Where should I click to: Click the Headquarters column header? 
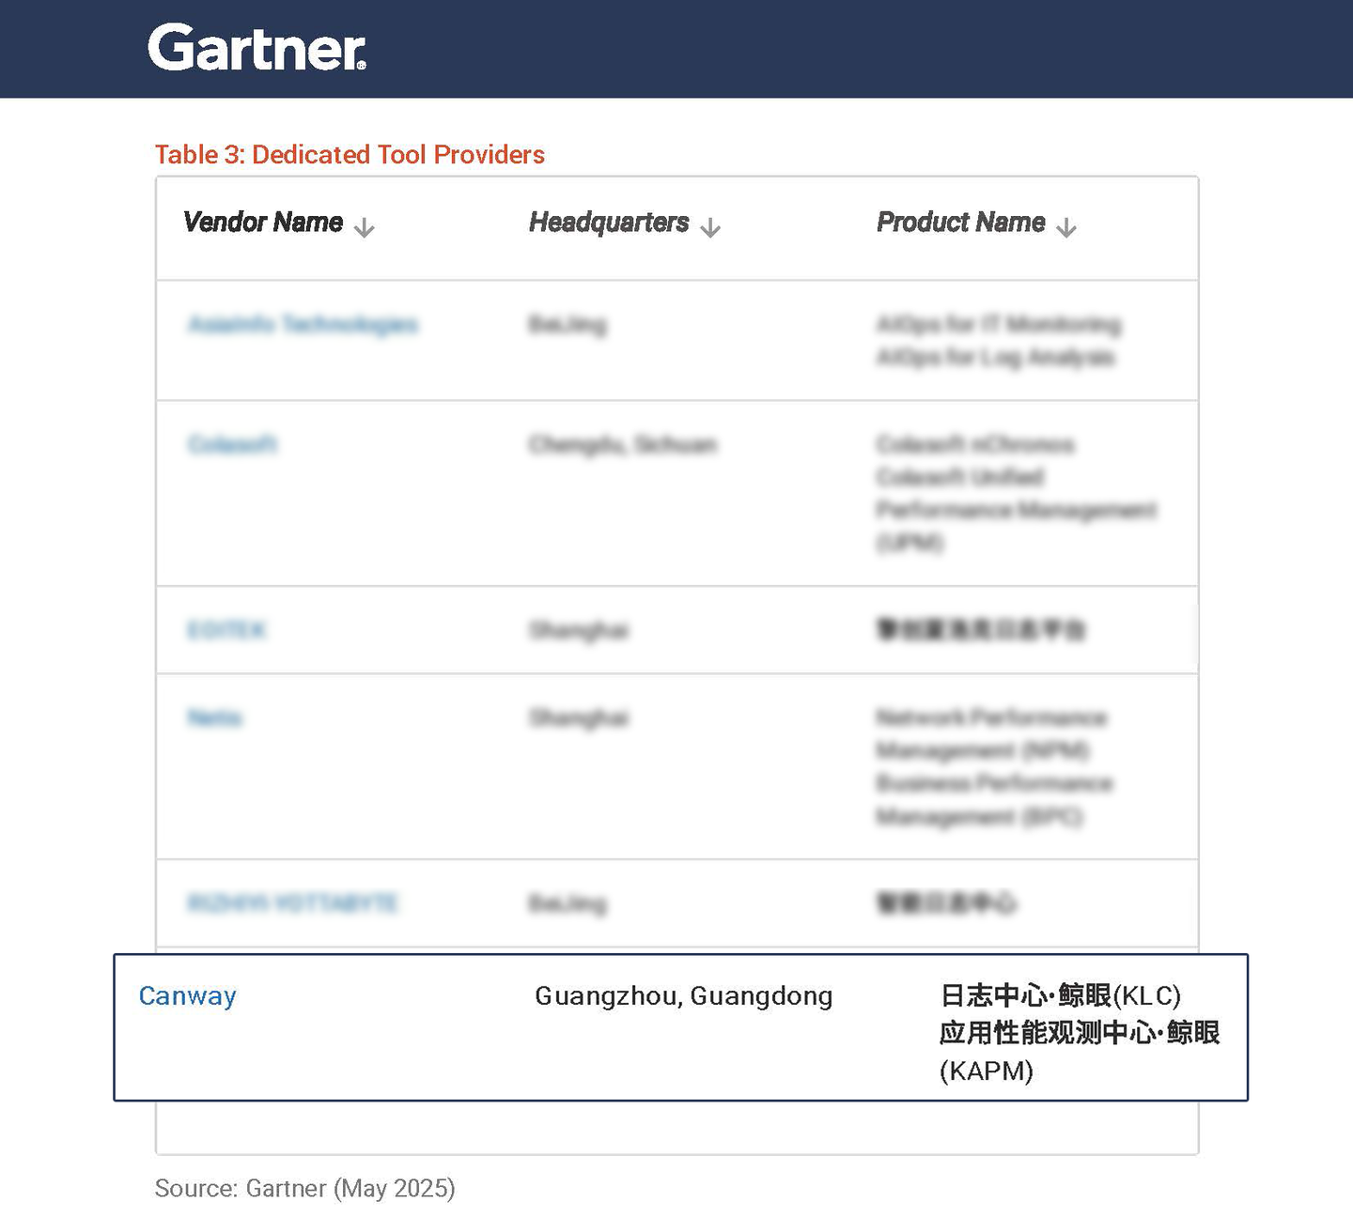coord(609,222)
